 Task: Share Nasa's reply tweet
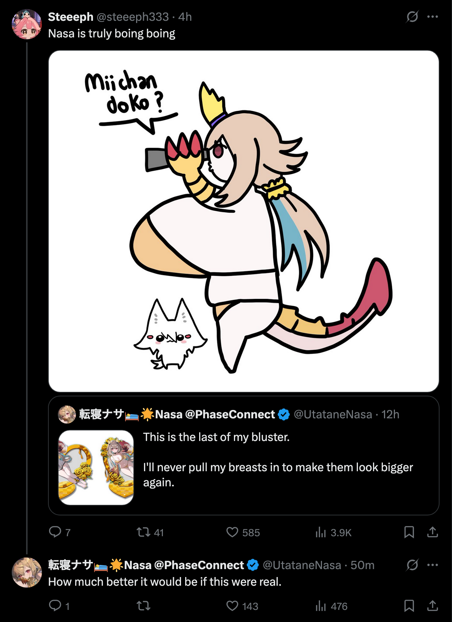tap(432, 606)
